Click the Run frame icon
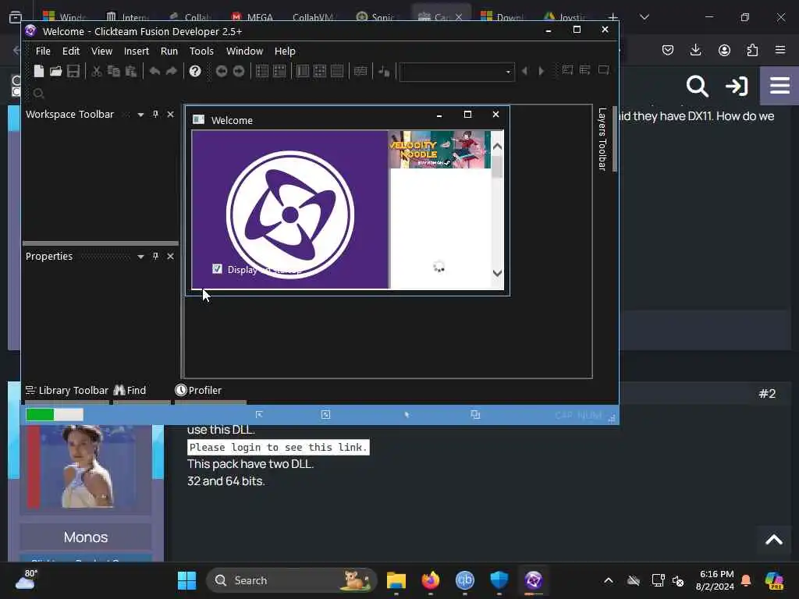The image size is (799, 599). click(603, 69)
